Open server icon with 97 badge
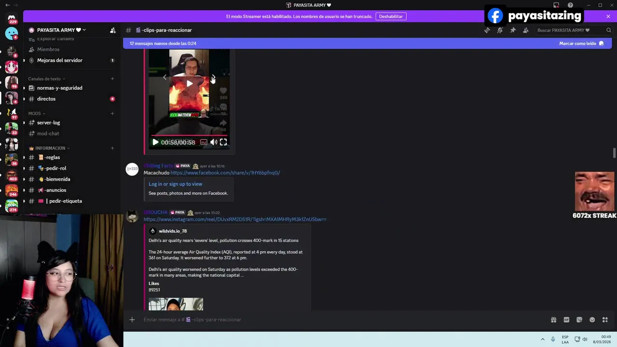 pyautogui.click(x=12, y=113)
